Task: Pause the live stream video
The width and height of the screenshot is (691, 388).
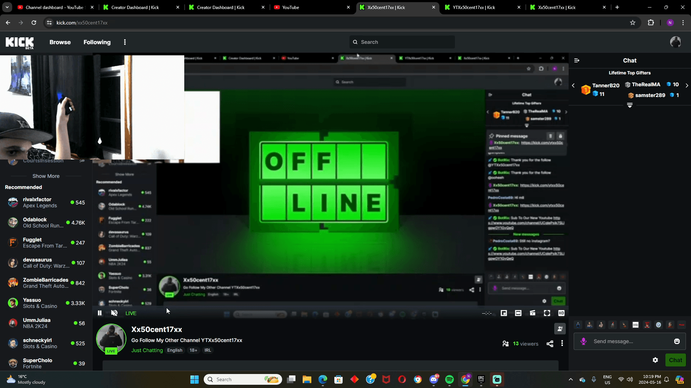Action: [x=100, y=313]
